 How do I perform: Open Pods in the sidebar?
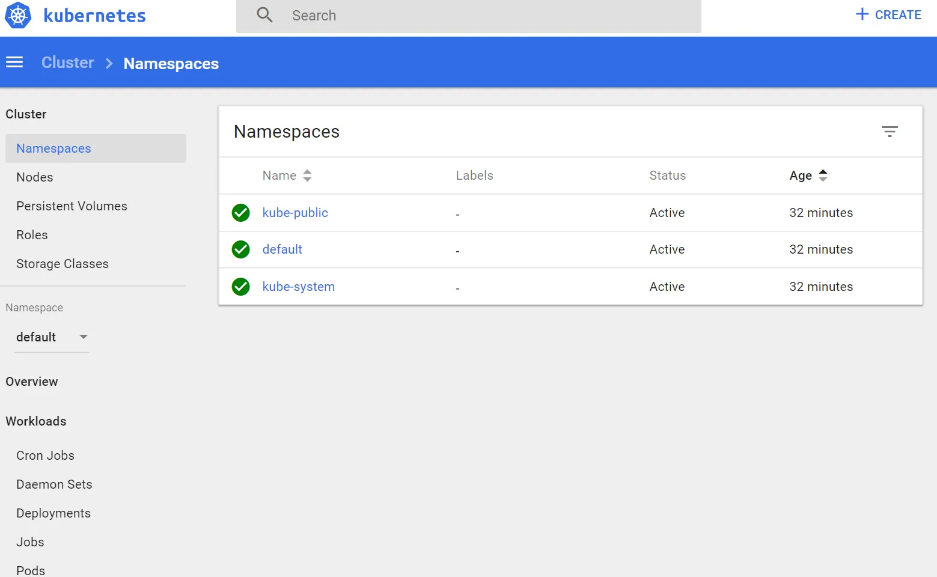click(x=31, y=570)
